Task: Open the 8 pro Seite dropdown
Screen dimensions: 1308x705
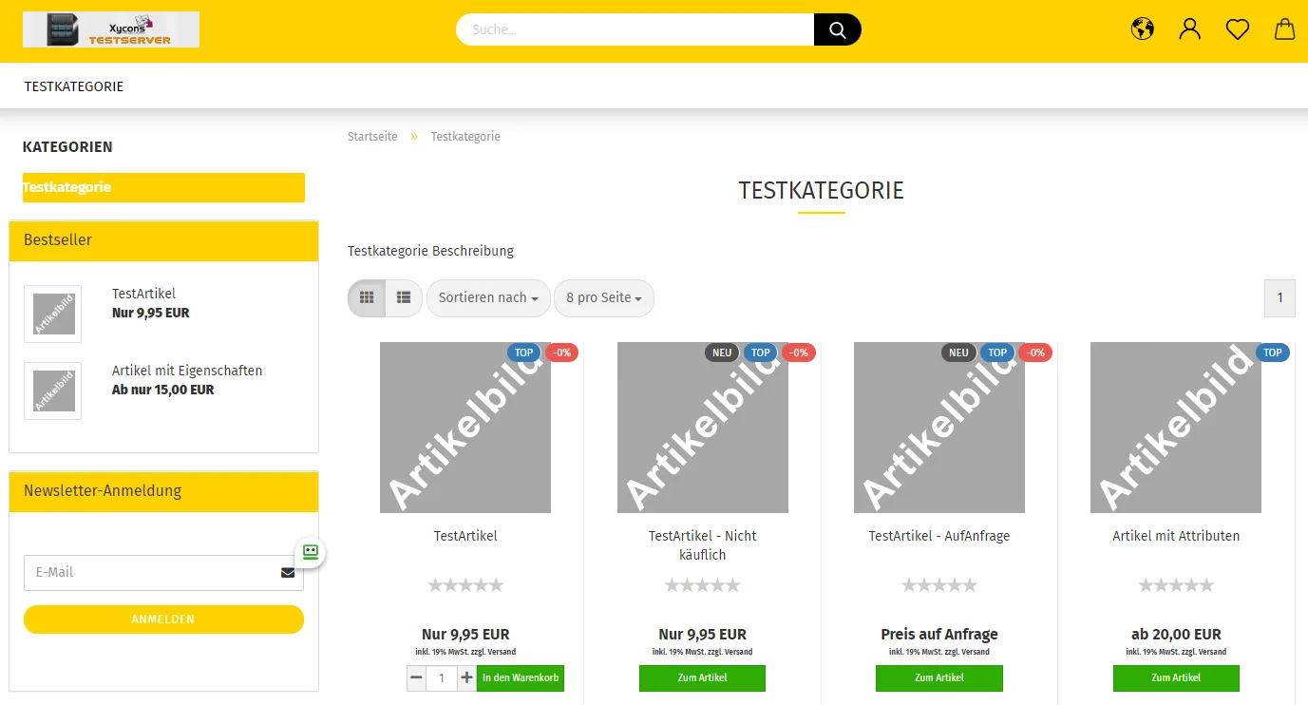Action: click(x=604, y=298)
